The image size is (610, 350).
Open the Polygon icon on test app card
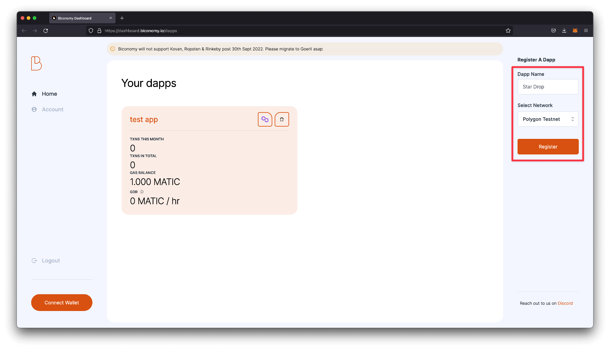(265, 119)
